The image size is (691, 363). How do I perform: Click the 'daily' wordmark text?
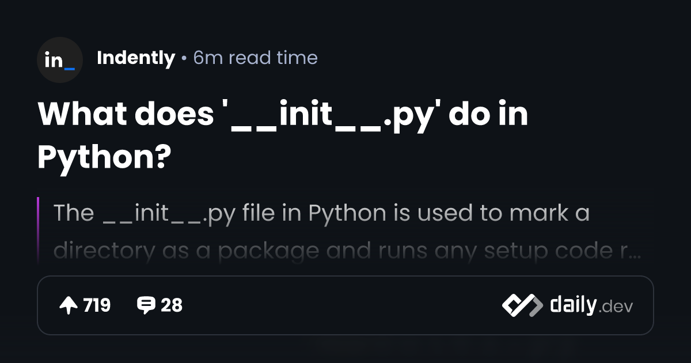pos(572,305)
